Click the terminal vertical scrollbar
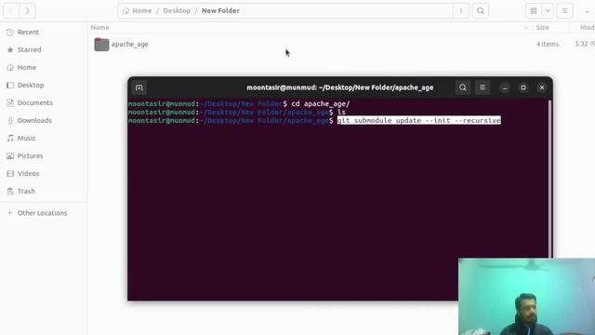Viewport: 595px width, 335px height. (549, 179)
